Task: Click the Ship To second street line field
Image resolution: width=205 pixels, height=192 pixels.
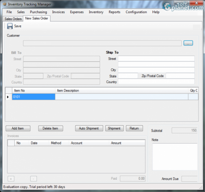Action: 156,64
